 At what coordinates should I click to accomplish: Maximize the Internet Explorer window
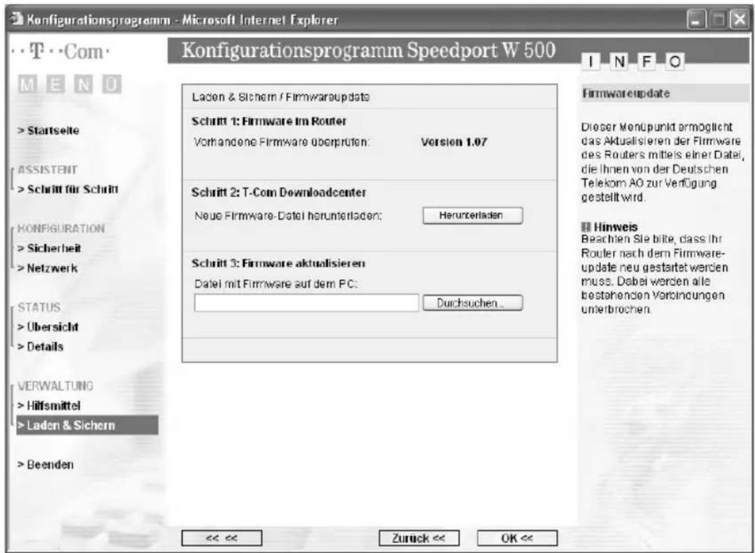coord(719,20)
